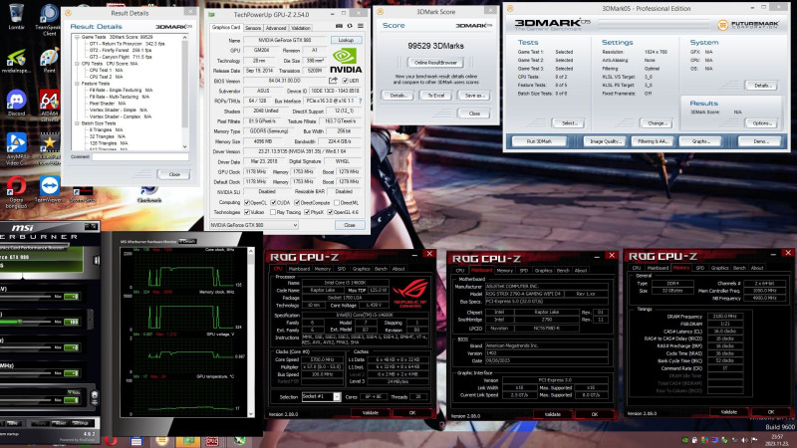Click the Bus Interface question mark in GPU-Z
This screenshot has height=448, width=797.
[x=361, y=102]
